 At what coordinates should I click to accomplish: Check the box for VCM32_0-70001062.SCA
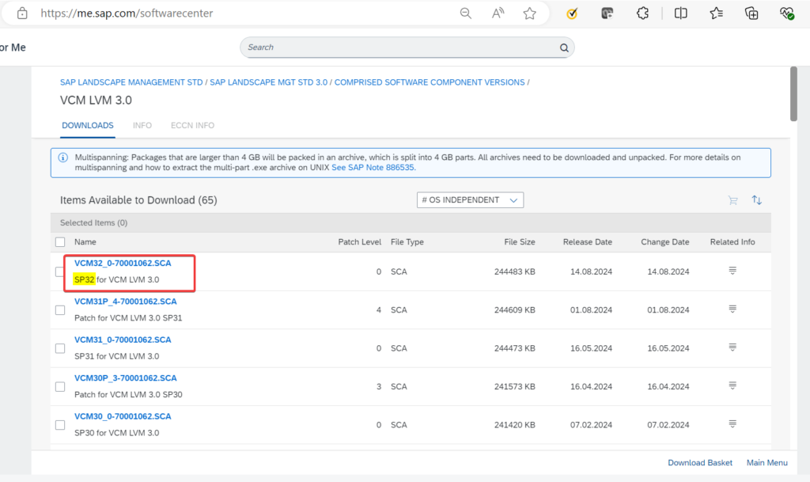point(60,271)
